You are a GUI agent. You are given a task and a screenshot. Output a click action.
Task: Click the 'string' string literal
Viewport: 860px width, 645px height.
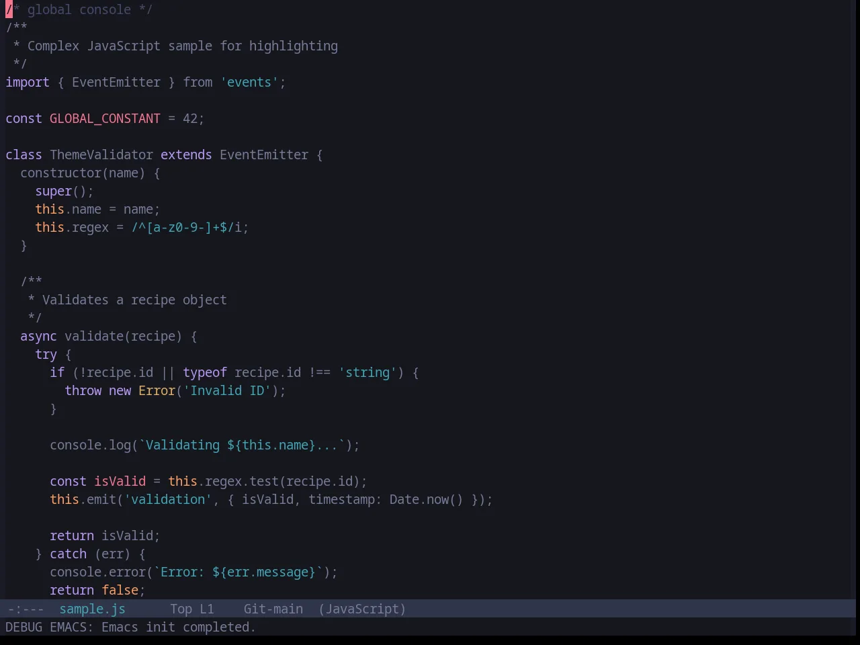point(368,372)
